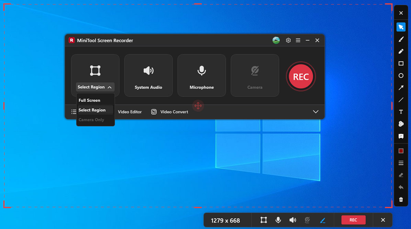The image size is (411, 229).
Task: Select the Ellipse drawing tool
Action: coord(401,76)
